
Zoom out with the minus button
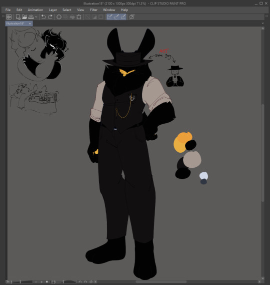click(x=36, y=281)
